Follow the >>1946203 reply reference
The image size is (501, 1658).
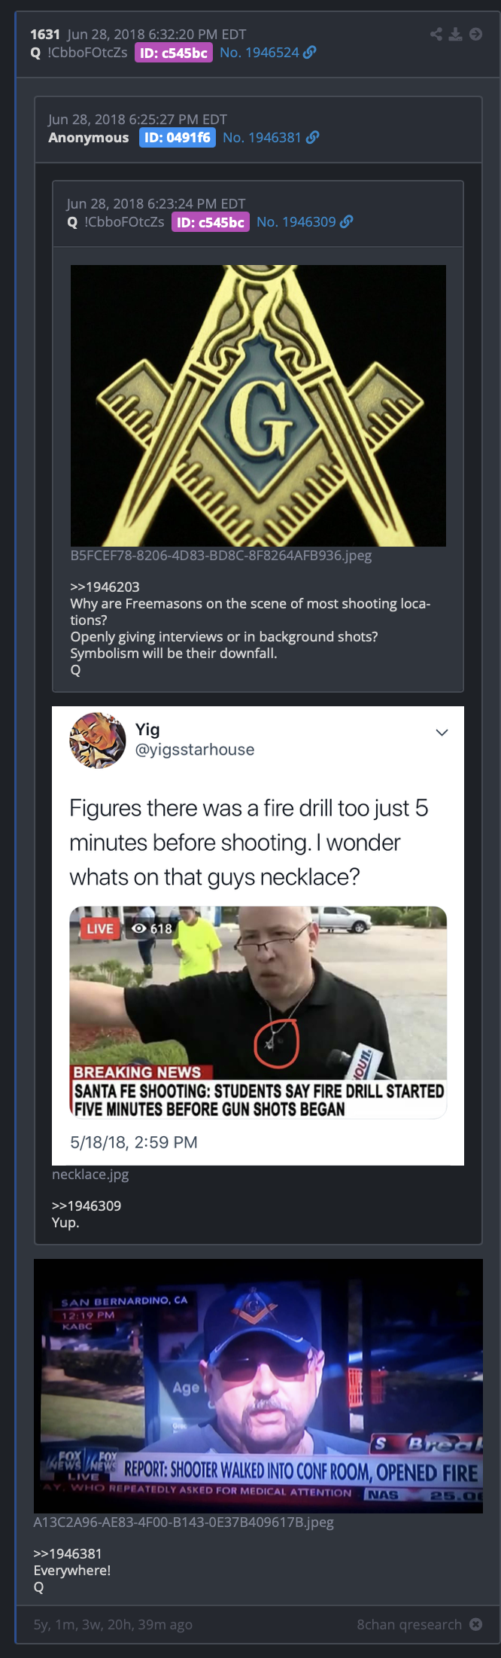click(105, 587)
